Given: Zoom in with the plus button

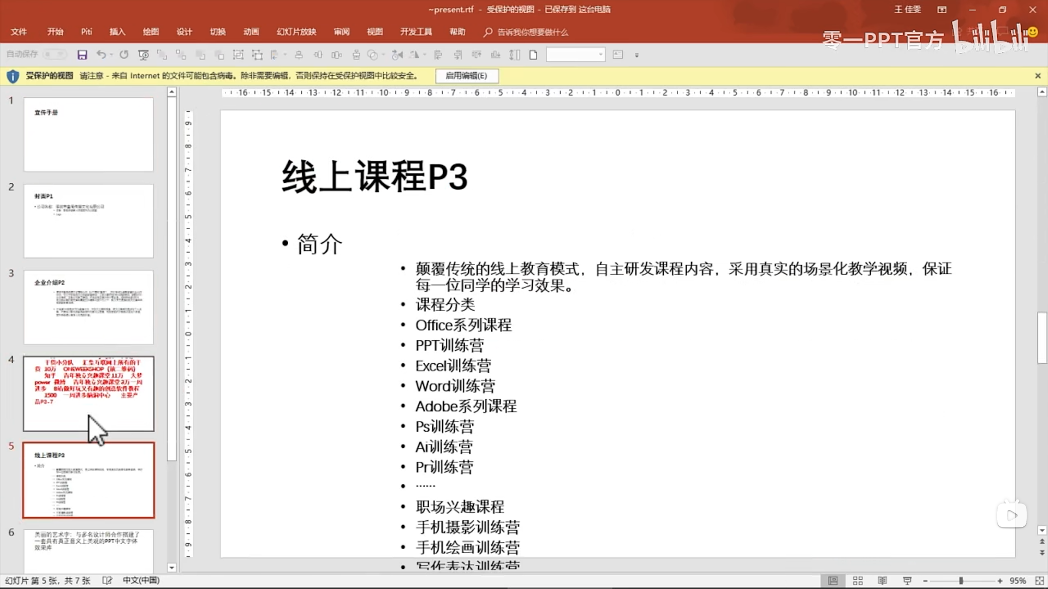Looking at the screenshot, I should (x=1000, y=581).
